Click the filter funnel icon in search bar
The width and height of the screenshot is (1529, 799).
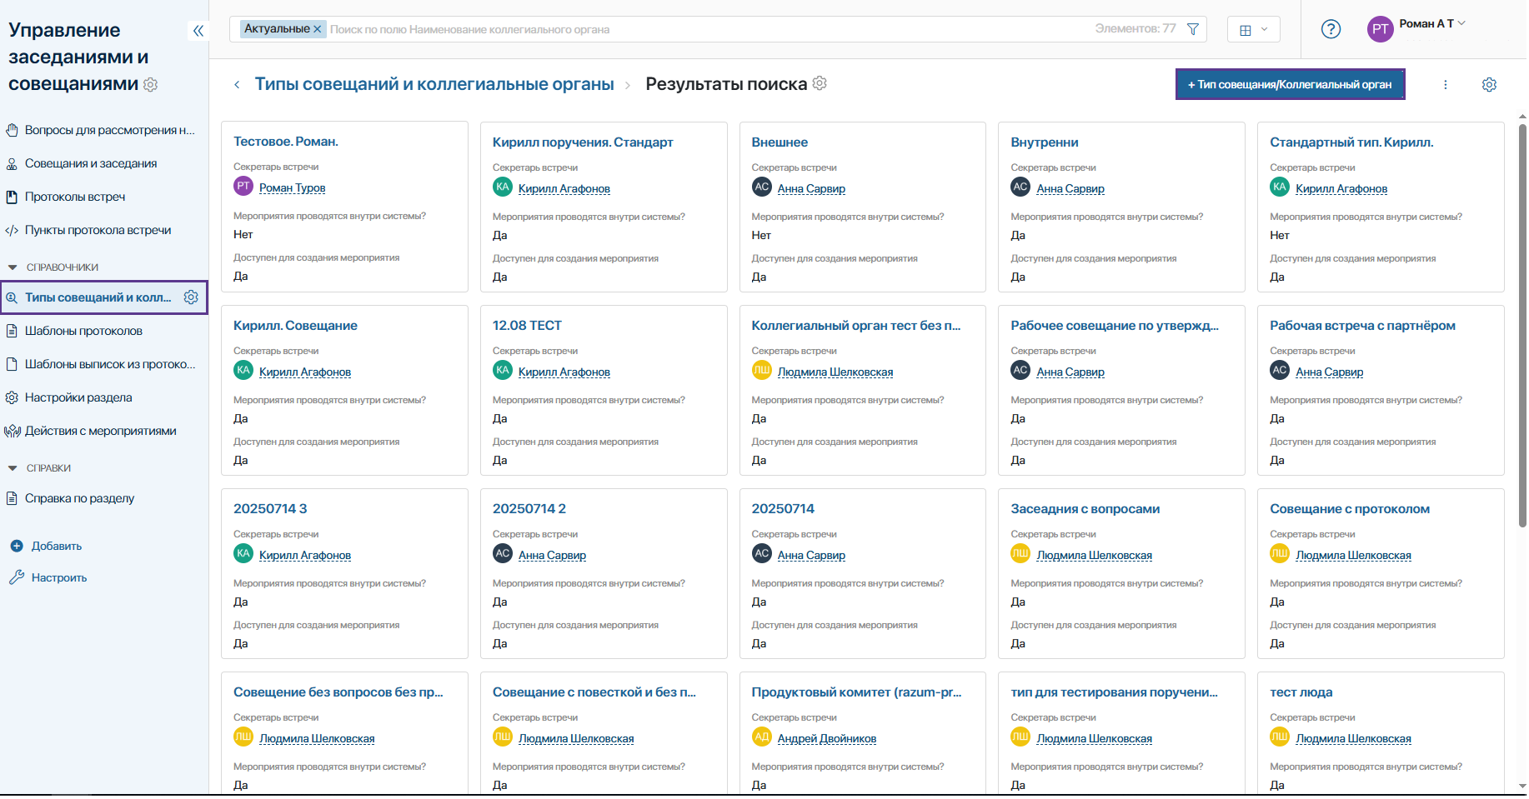pyautogui.click(x=1193, y=29)
